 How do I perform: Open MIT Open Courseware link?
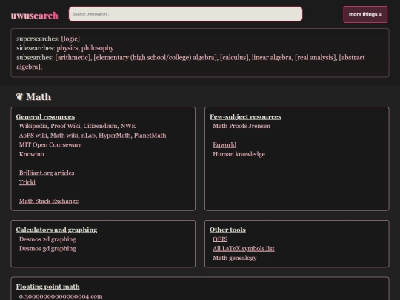tap(50, 145)
